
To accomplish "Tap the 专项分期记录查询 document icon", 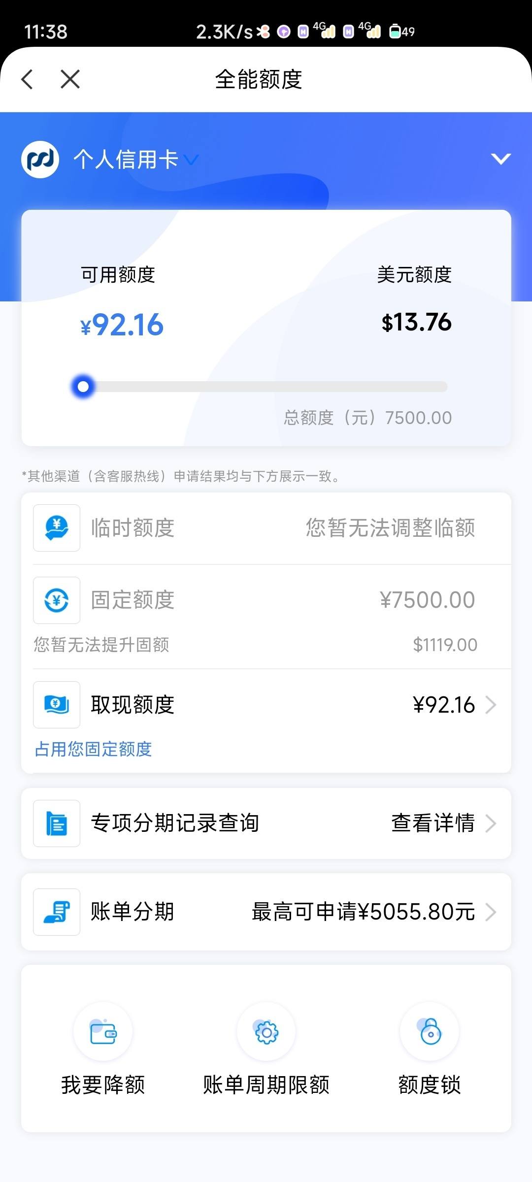I will click(x=57, y=823).
